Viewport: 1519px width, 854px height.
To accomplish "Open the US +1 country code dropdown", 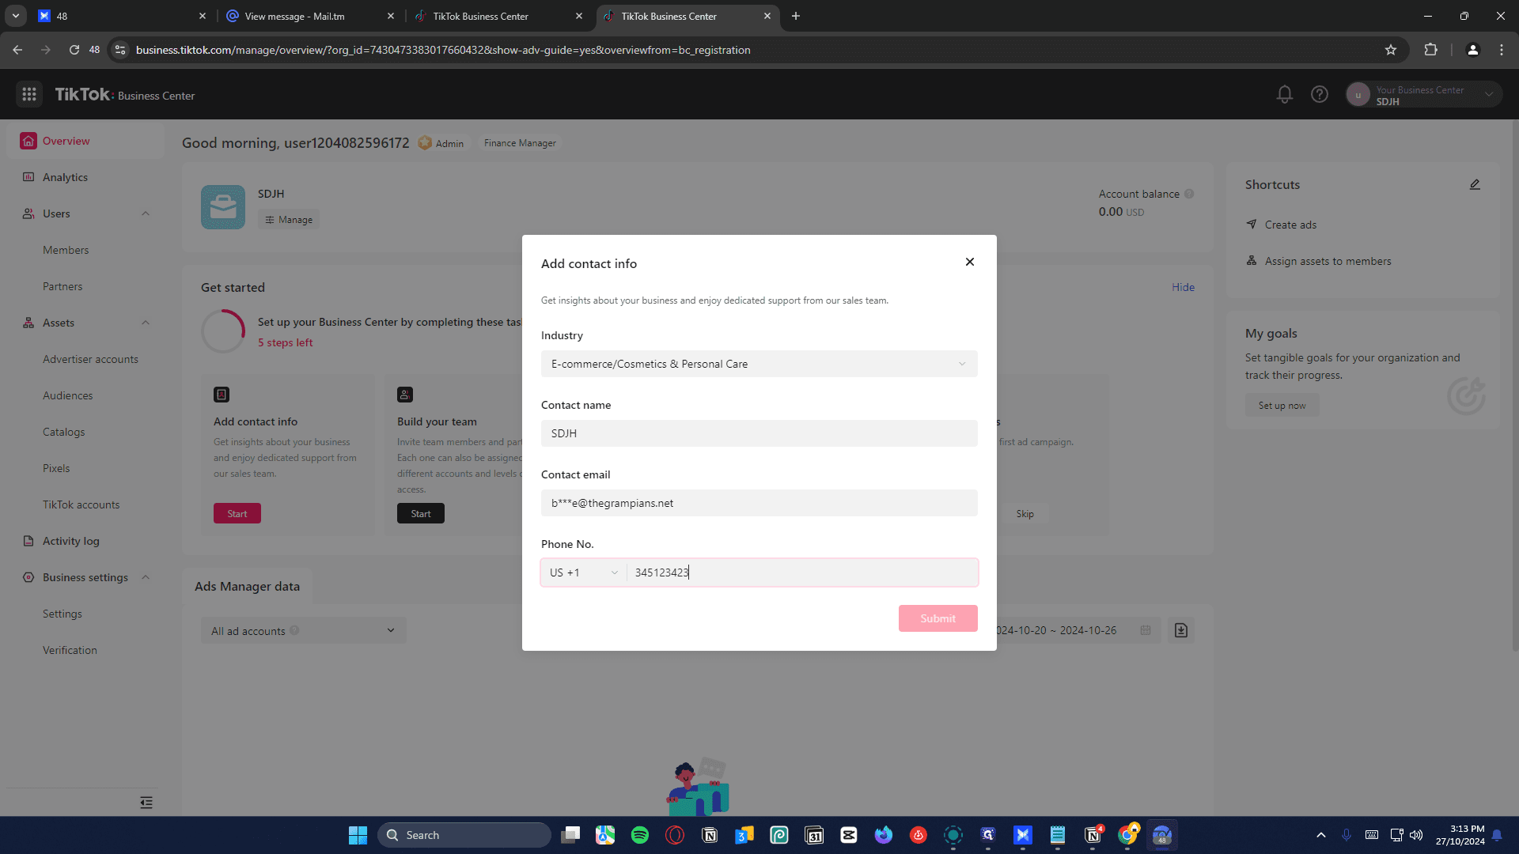I will [x=584, y=572].
